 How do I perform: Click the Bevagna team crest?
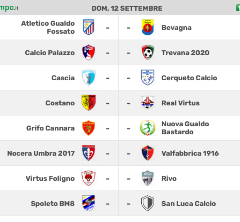tap(148, 27)
